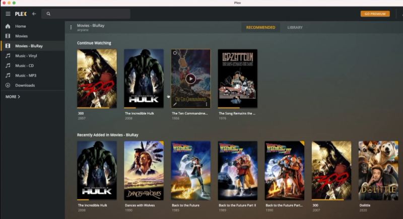
Task: Toggle the select circle on The Ten Commandments poster
Action: (x=175, y=53)
